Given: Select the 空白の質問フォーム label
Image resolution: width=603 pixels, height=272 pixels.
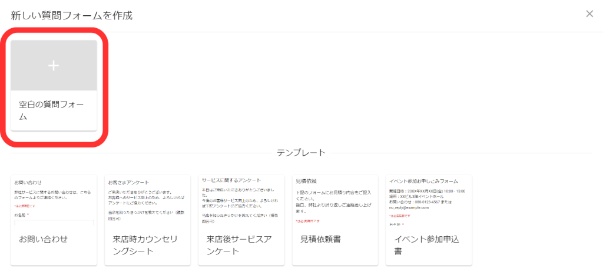Looking at the screenshot, I should 52,111.
